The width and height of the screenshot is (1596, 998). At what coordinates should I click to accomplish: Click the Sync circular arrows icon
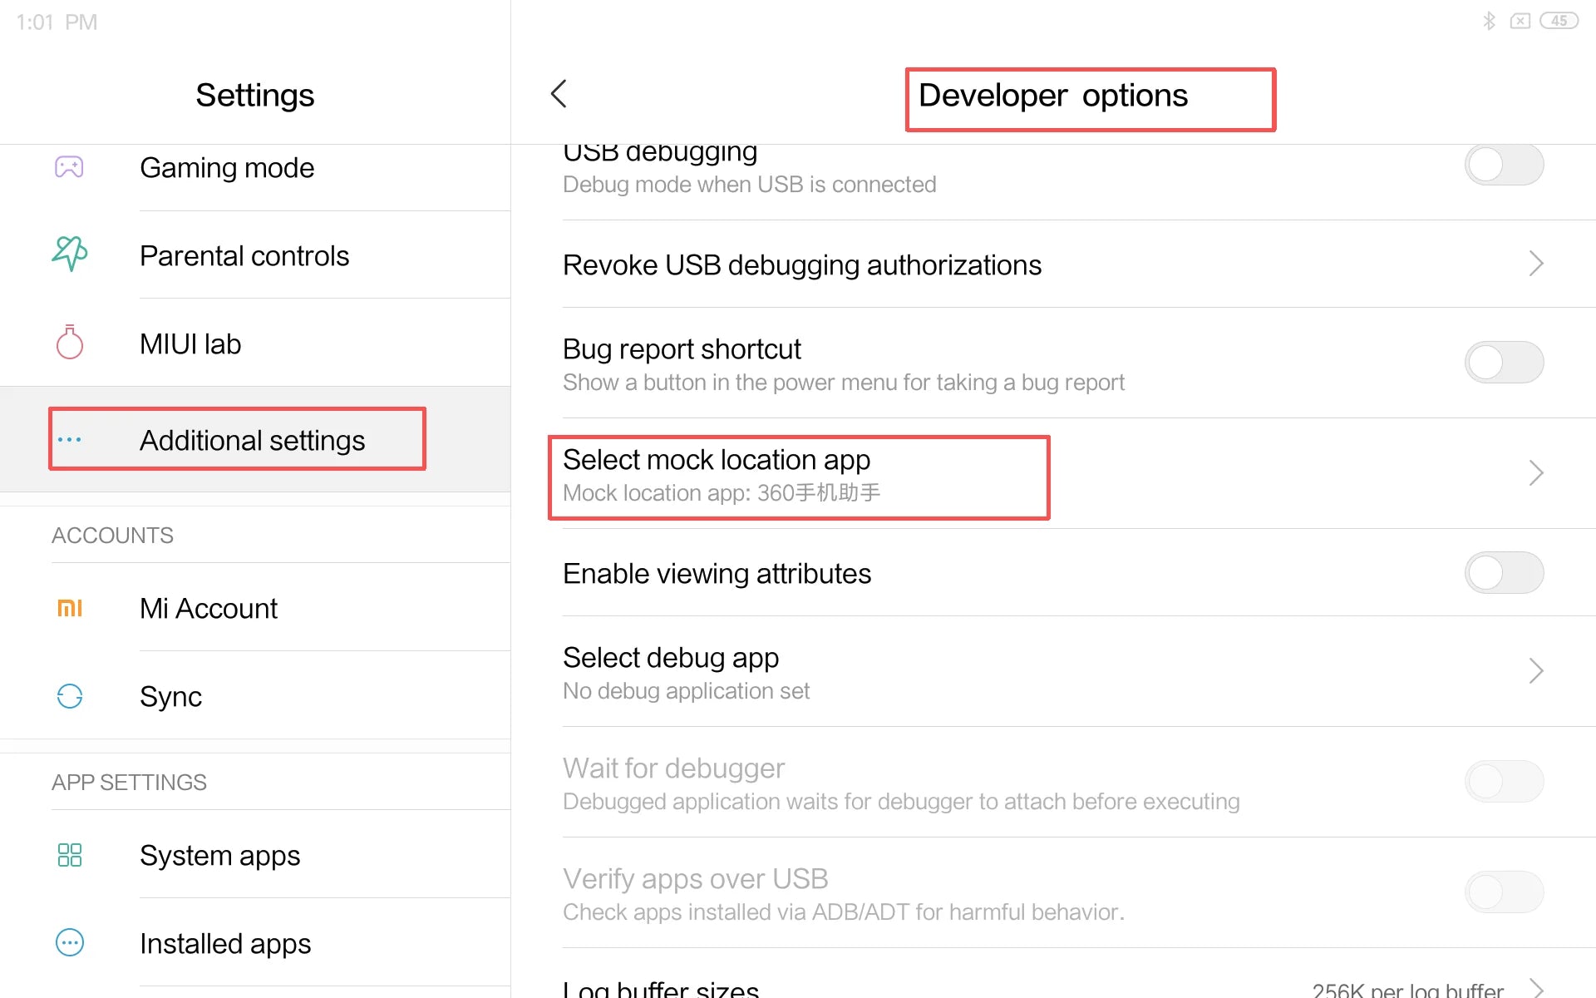(70, 696)
